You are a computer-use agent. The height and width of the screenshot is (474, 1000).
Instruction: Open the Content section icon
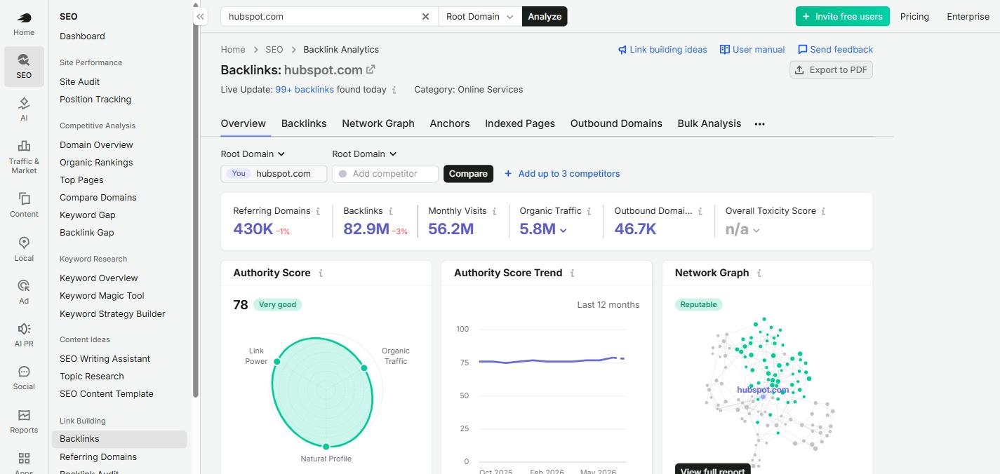pos(24,198)
